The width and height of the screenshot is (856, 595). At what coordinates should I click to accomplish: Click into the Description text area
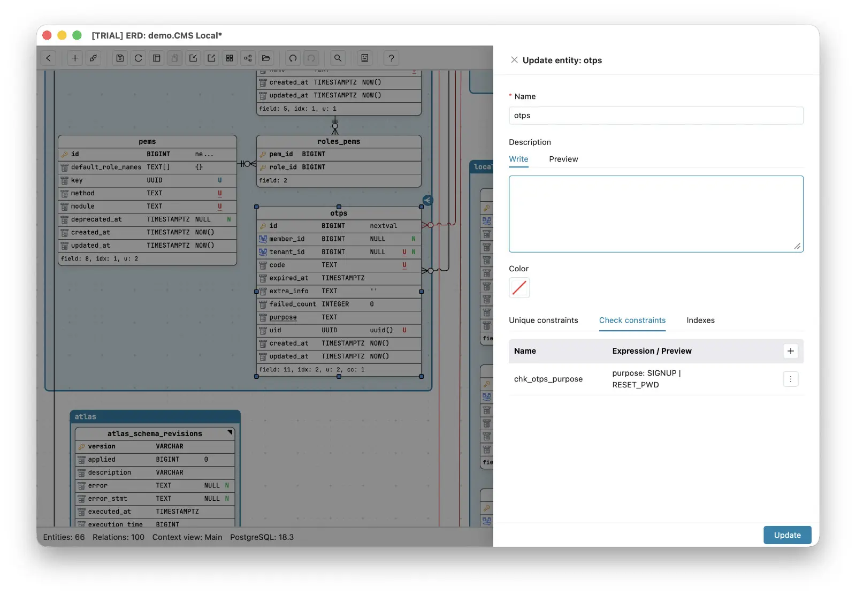click(x=656, y=214)
